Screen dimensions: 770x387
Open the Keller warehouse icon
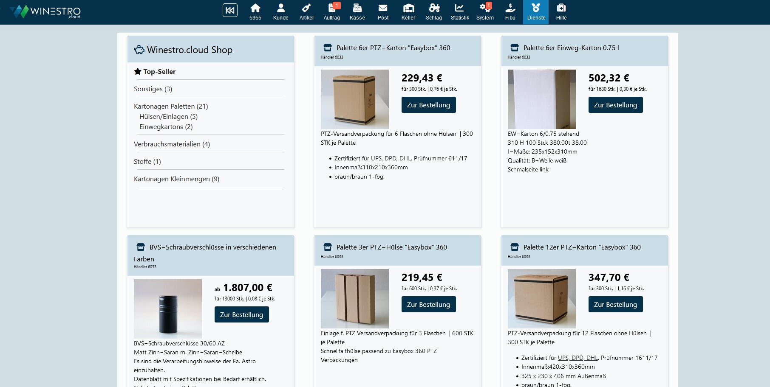pos(408,12)
